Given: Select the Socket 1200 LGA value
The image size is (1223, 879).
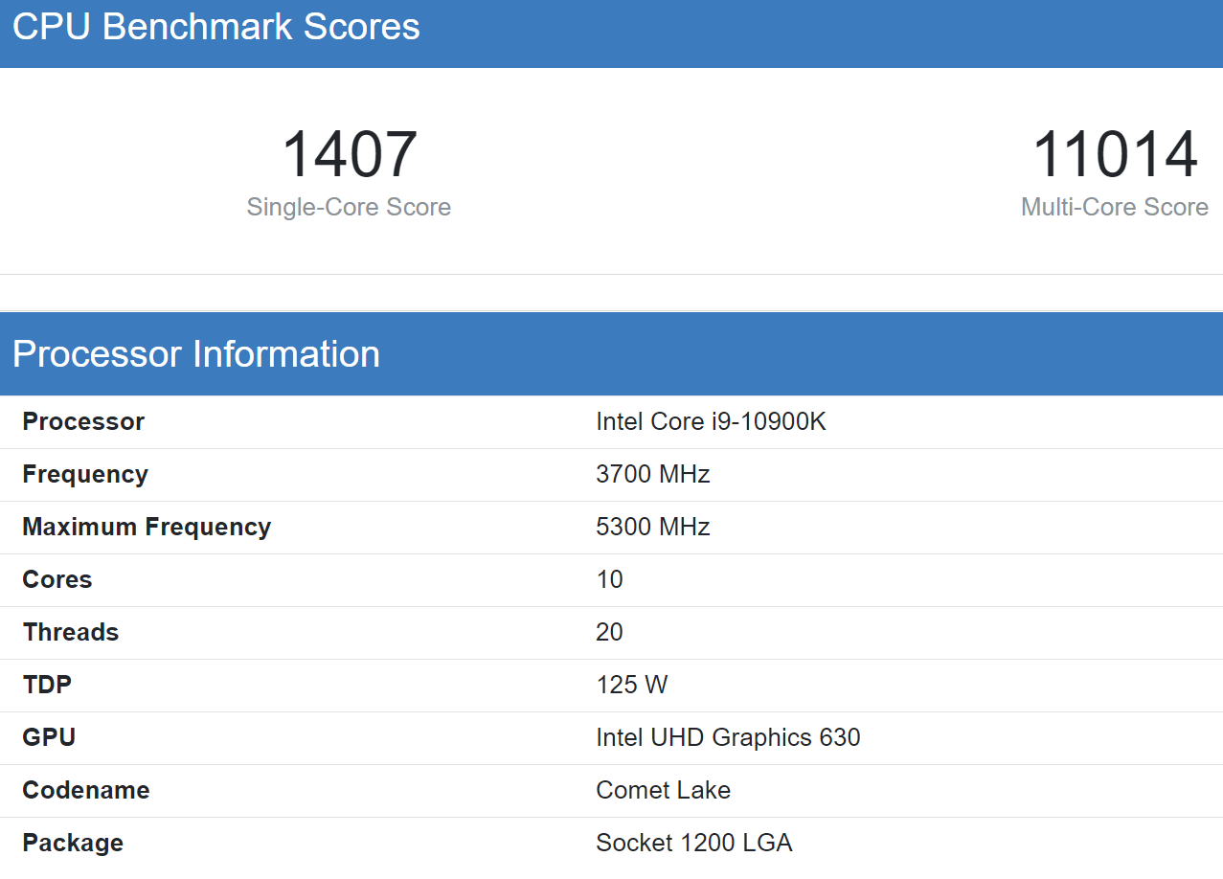Looking at the screenshot, I should [x=694, y=843].
